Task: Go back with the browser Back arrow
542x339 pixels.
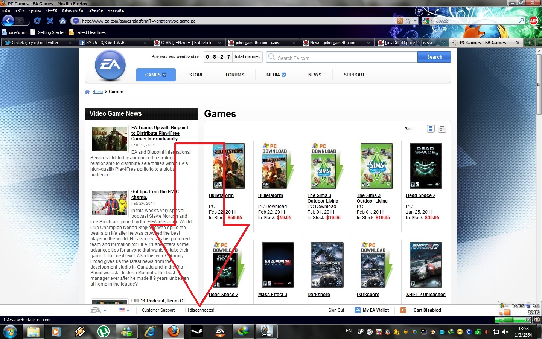Action: (8, 21)
